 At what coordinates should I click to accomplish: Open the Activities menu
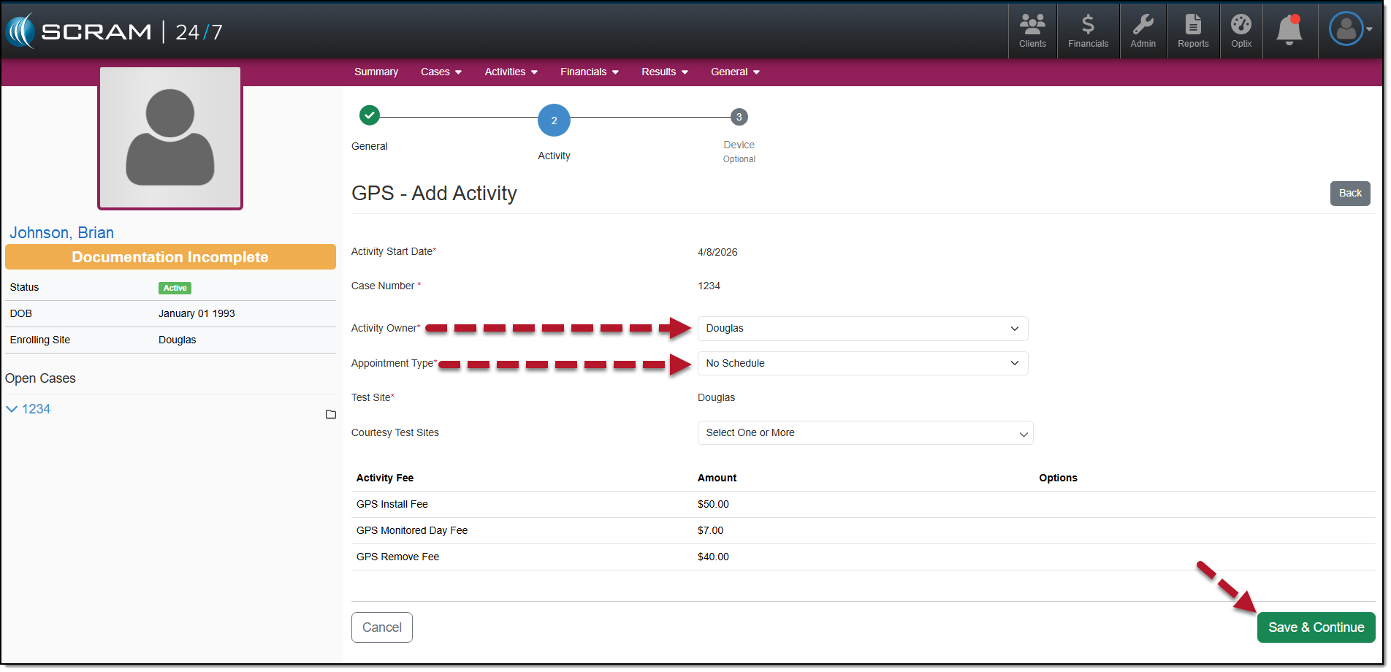click(511, 72)
